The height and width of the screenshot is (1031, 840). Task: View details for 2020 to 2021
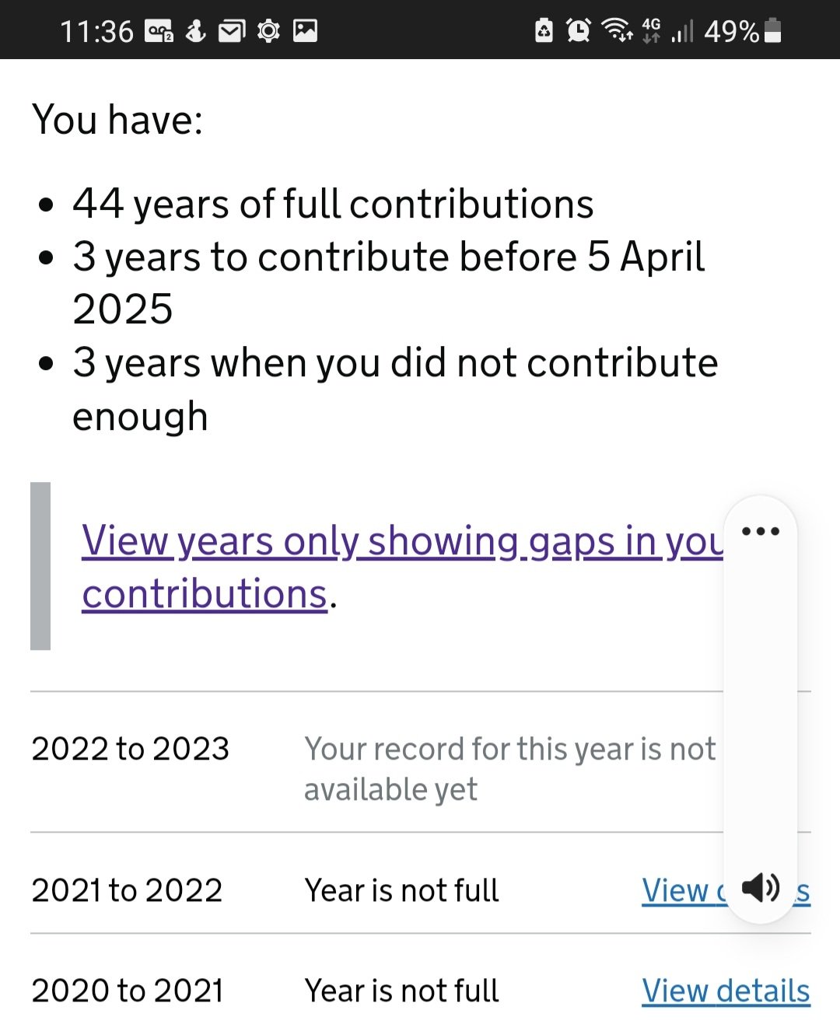point(726,991)
